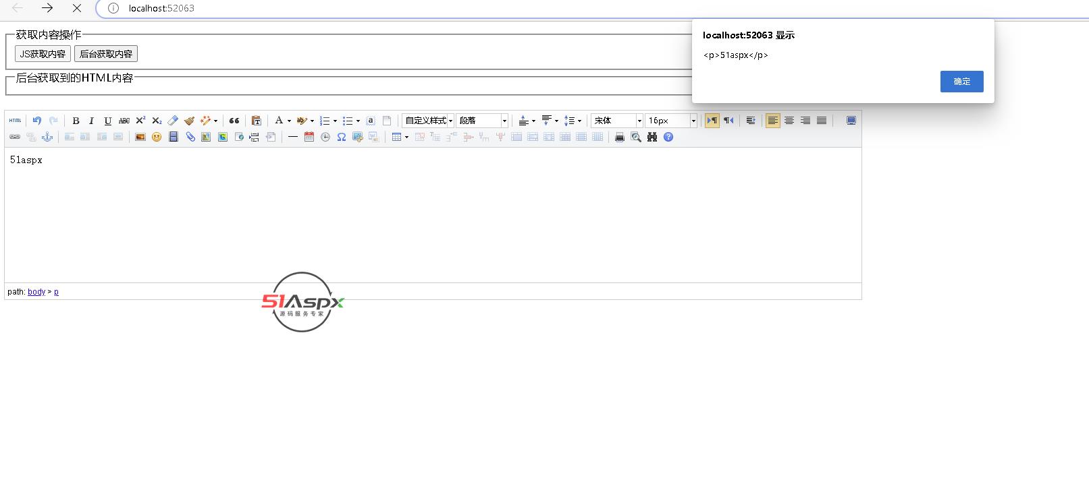Toggle subscript formatting
The height and width of the screenshot is (482, 1089).
click(157, 121)
